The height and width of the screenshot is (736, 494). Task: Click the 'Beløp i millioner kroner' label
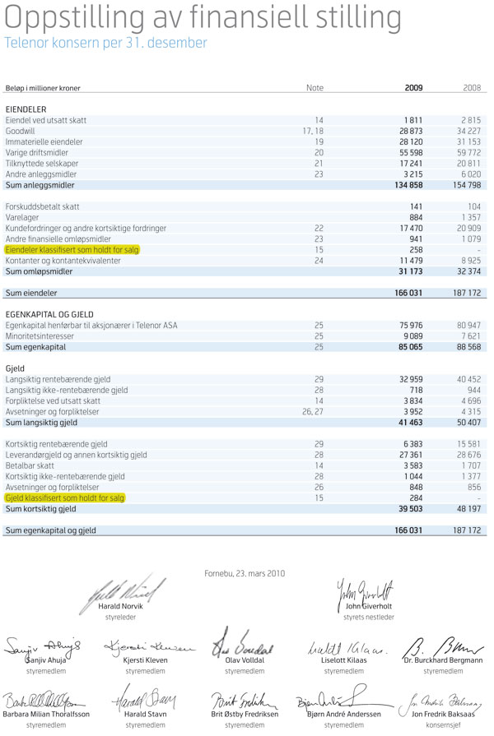(43, 88)
